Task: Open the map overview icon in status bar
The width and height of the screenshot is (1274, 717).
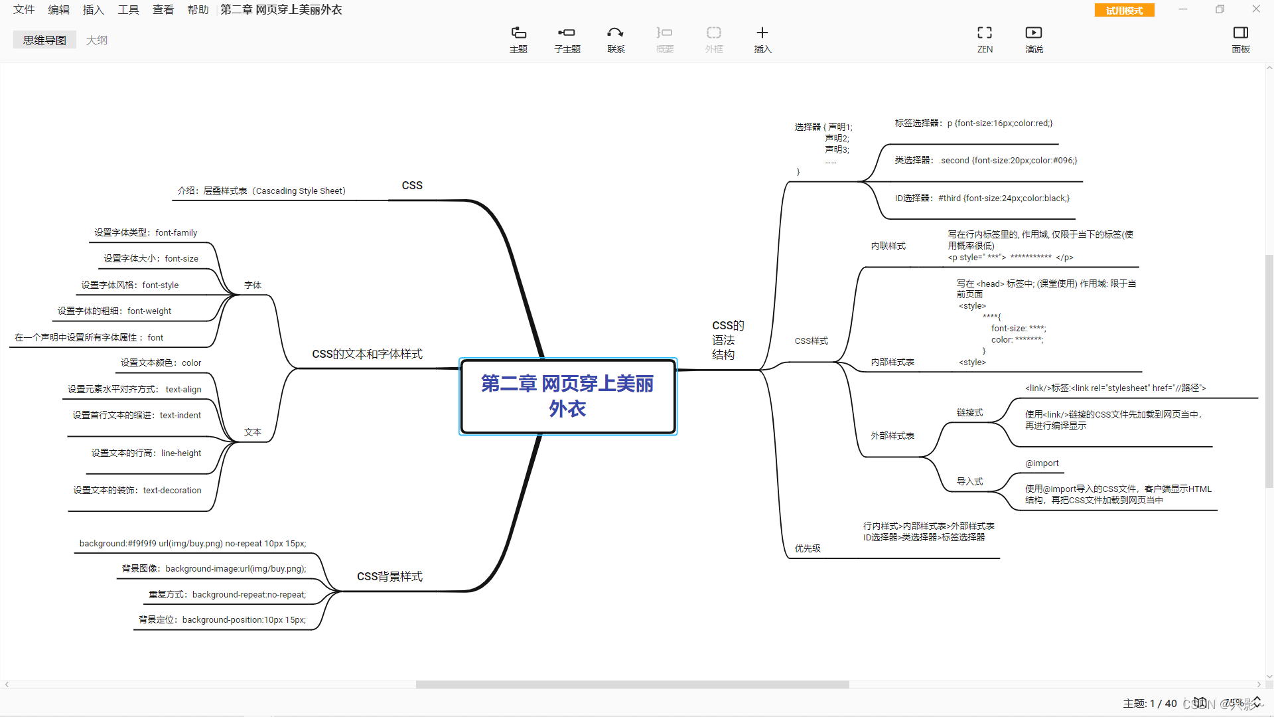Action: tap(1200, 702)
